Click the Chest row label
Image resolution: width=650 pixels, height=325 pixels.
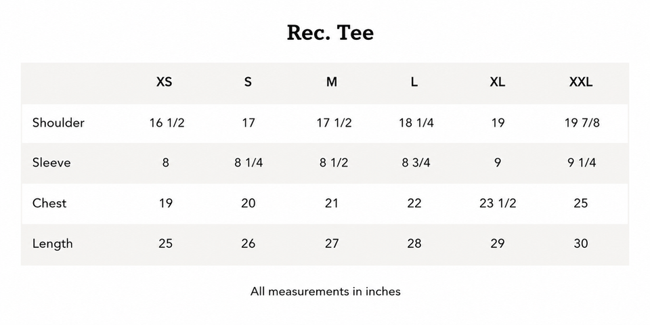click(49, 203)
